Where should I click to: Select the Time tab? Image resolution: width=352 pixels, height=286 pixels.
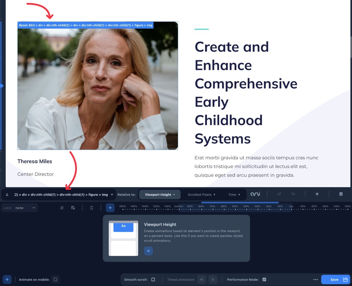(234, 195)
